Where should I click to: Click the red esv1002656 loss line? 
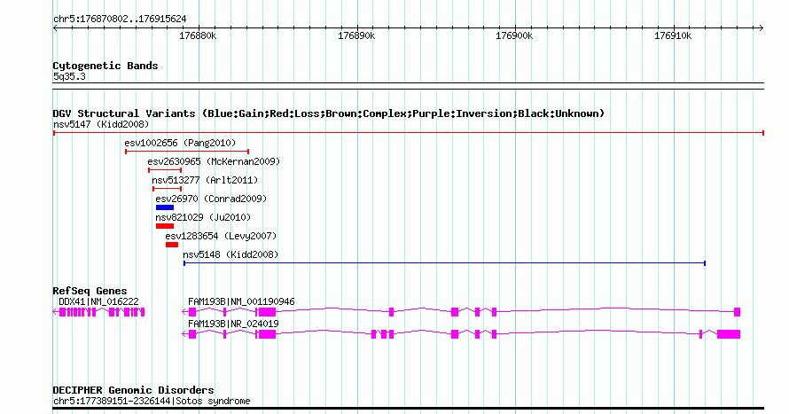[187, 152]
